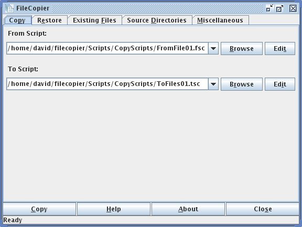Expand the From Script dropdown arrow
Viewport: 302px width, 227px height.
click(213, 49)
